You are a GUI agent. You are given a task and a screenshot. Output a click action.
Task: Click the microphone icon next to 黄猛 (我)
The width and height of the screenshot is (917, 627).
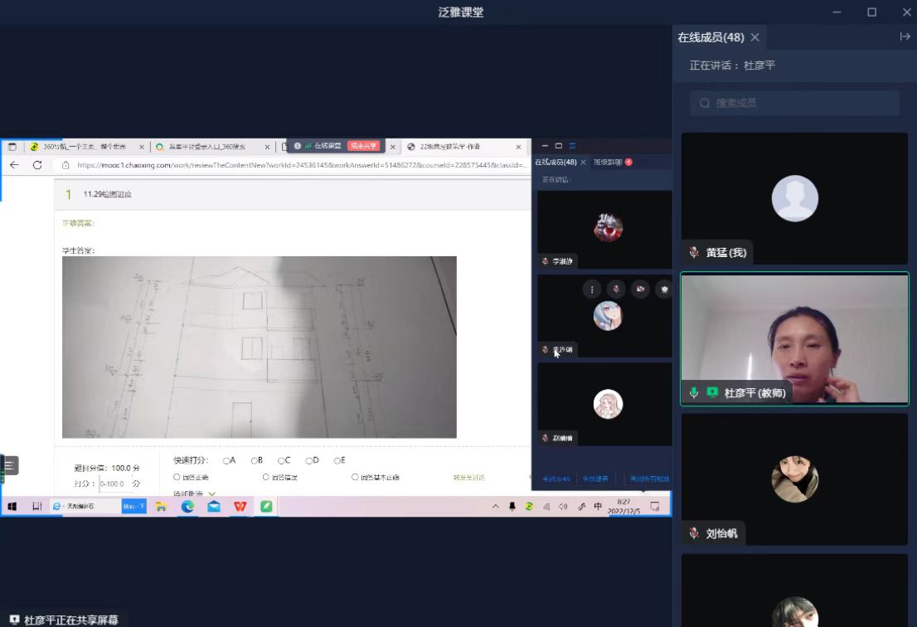pos(693,252)
